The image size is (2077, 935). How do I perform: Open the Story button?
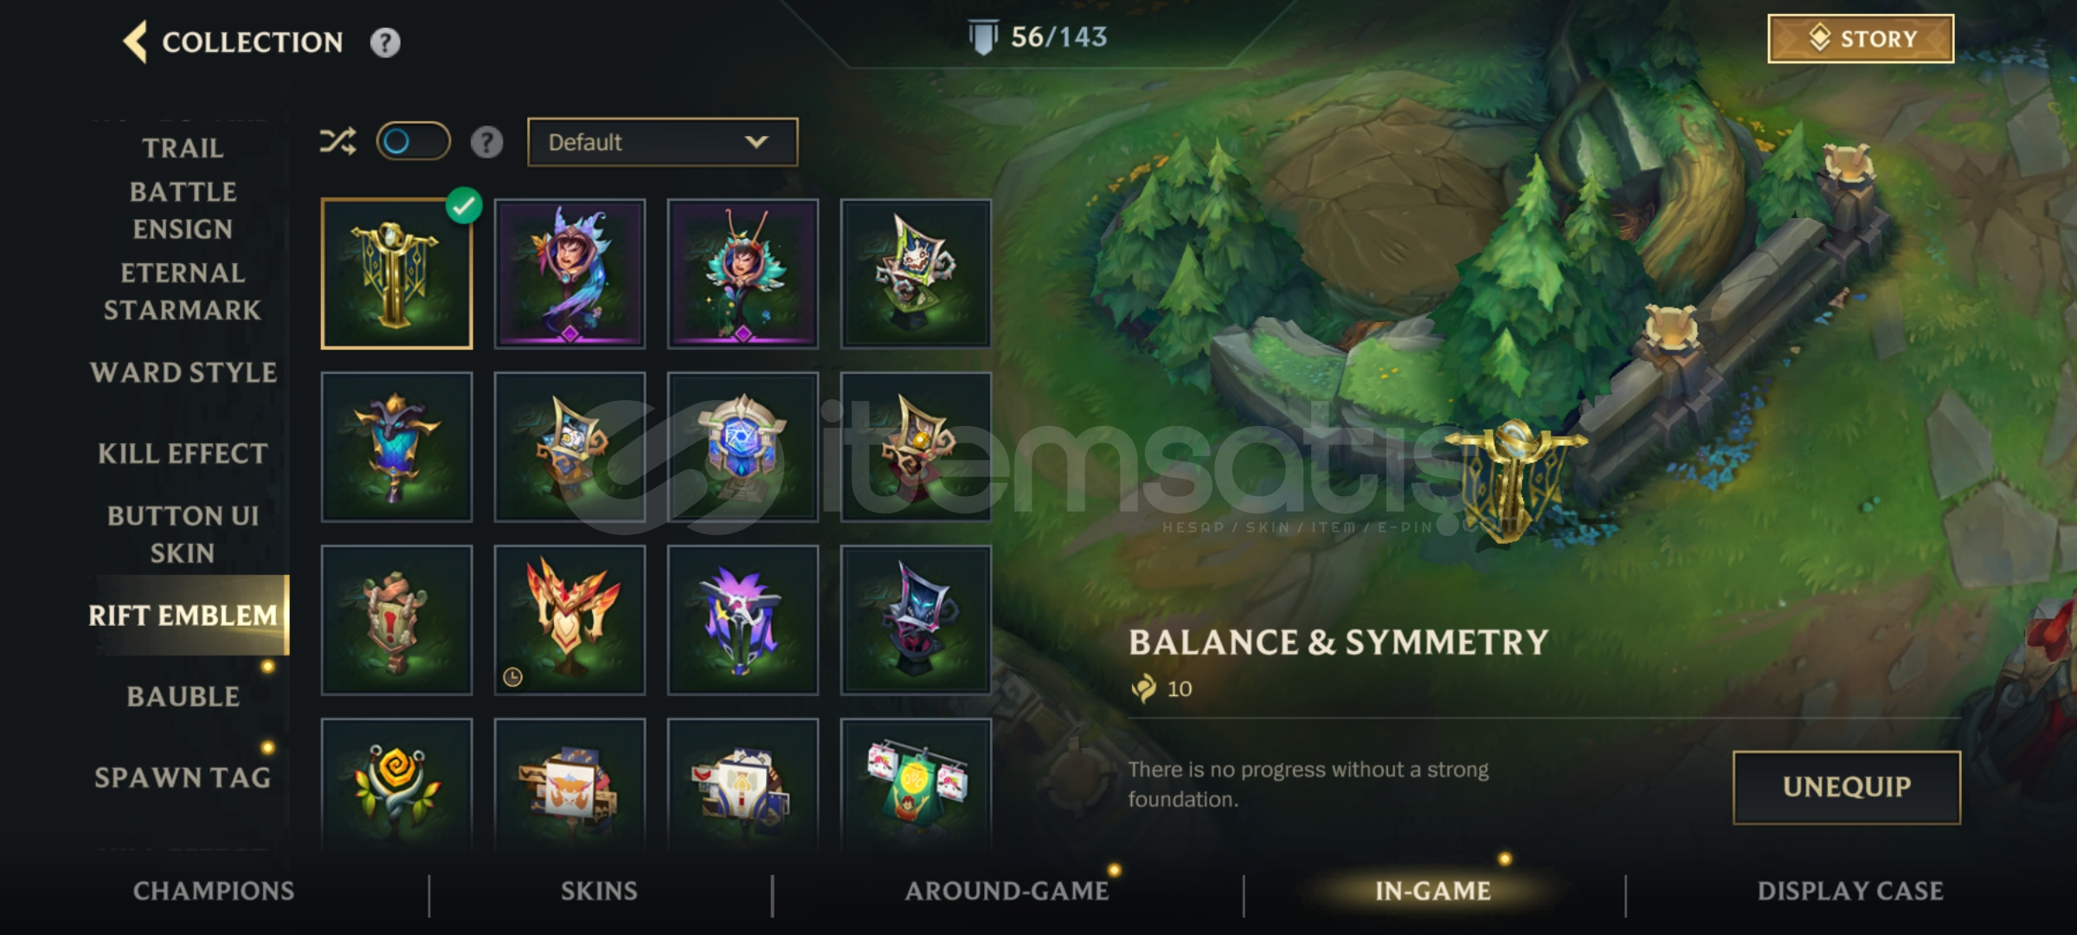pos(1861,39)
